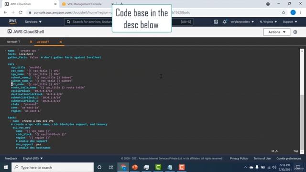This screenshot has height=172, width=306.
Task: Click the Feedback link in footer
Action: click(x=11, y=158)
